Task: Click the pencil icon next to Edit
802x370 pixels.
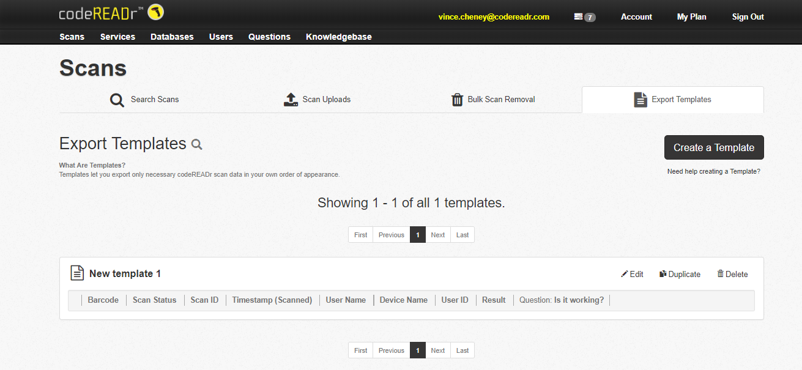Action: click(x=625, y=274)
